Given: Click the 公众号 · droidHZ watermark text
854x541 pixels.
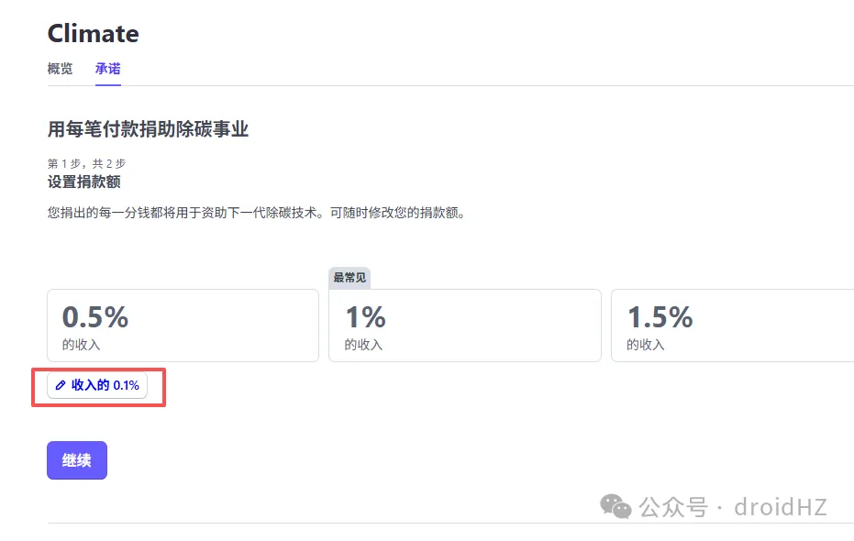Looking at the screenshot, I should pos(733,506).
